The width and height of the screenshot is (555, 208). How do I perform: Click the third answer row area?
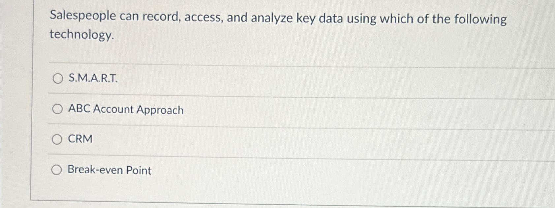click(x=264, y=139)
